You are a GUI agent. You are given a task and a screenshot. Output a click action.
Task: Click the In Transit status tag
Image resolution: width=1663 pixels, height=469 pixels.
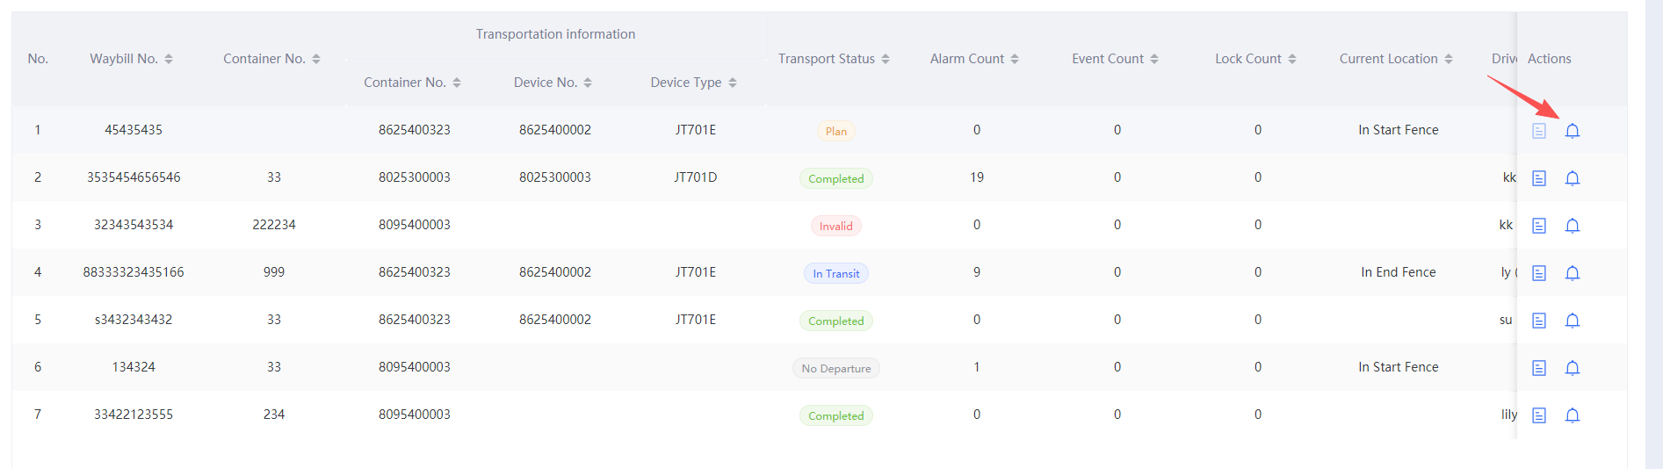(x=835, y=273)
